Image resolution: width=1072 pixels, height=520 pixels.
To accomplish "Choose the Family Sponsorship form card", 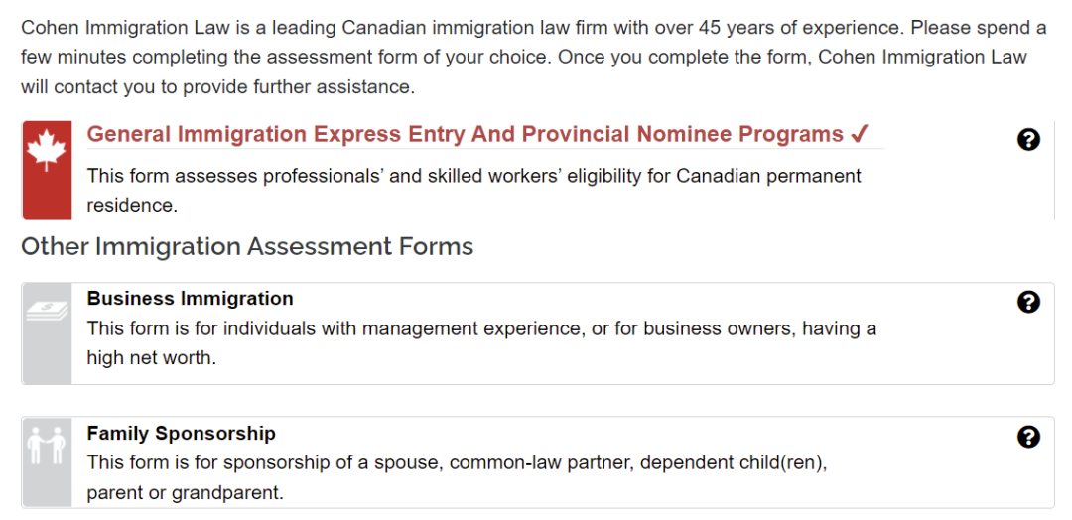I will 537,461.
